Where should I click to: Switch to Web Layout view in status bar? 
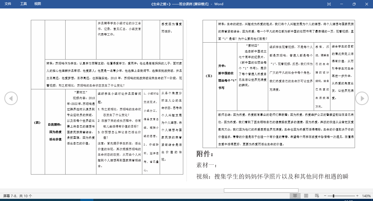(317, 196)
